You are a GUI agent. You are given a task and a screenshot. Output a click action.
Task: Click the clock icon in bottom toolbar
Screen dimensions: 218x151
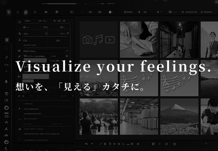tap(110, 144)
